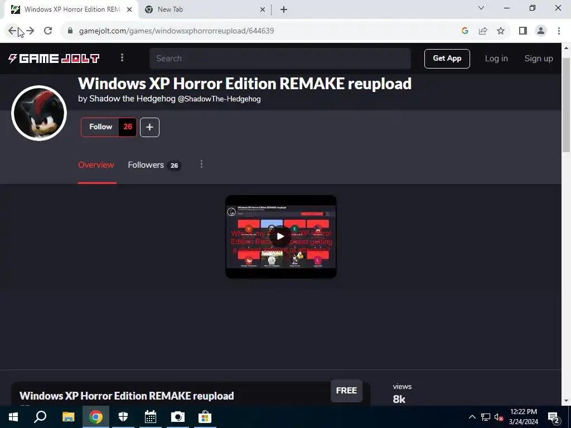
Task: Open the Log in link
Action: (496, 59)
